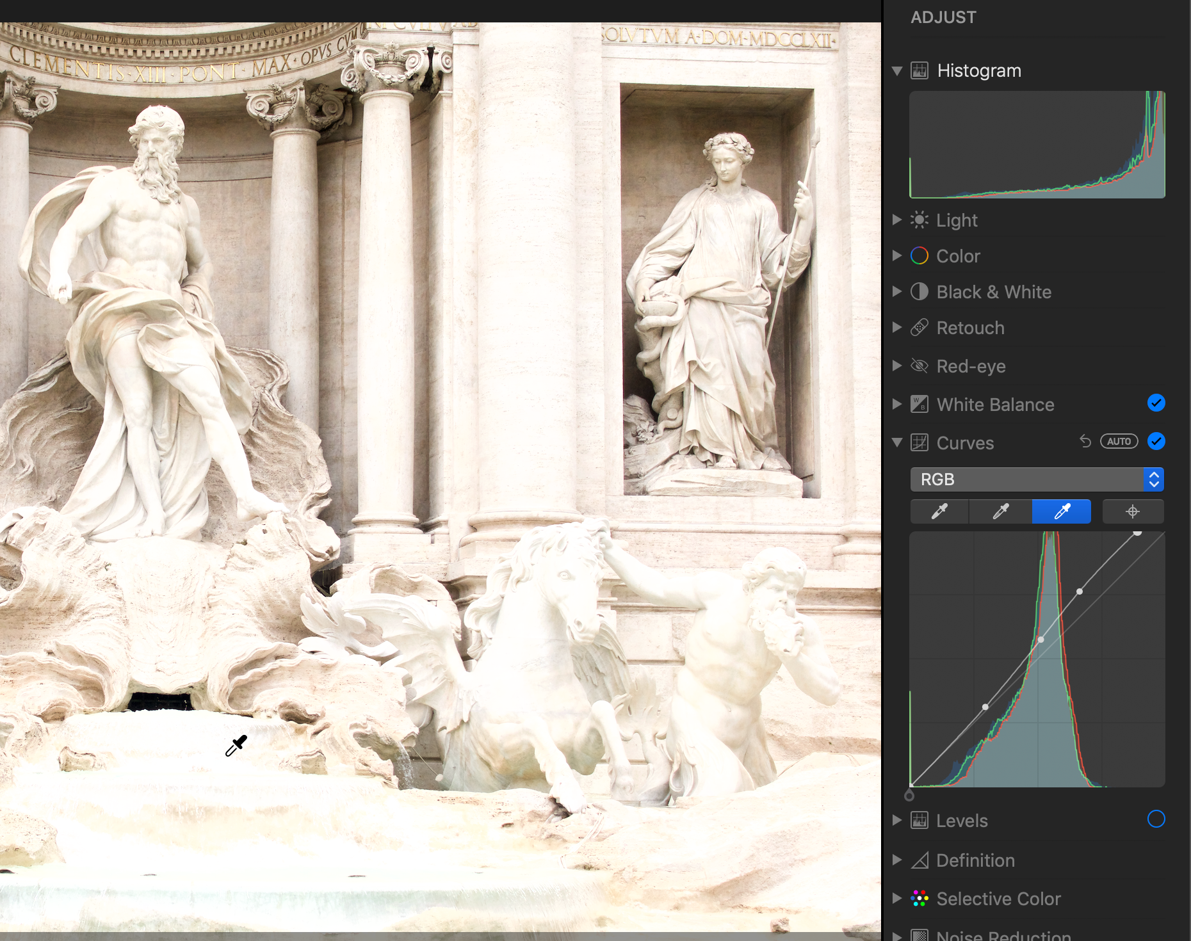Disable the Curves adjustment checkmark
Viewport: 1191px width, 941px height.
[1156, 441]
